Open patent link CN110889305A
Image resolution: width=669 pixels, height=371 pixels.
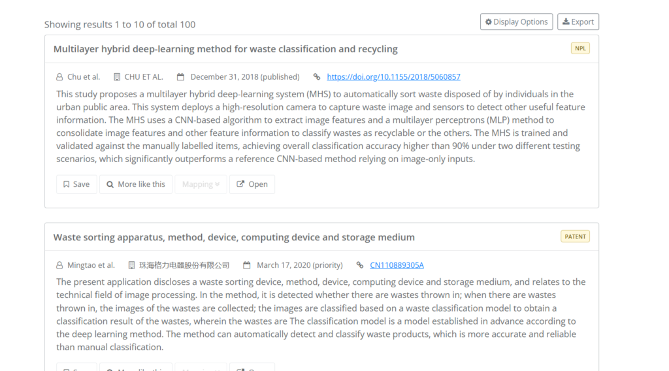[397, 265]
